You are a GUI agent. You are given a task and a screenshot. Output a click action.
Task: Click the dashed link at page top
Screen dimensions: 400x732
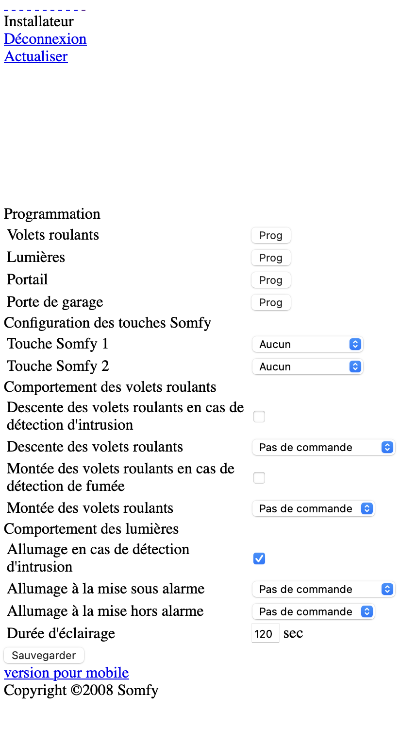[45, 9]
